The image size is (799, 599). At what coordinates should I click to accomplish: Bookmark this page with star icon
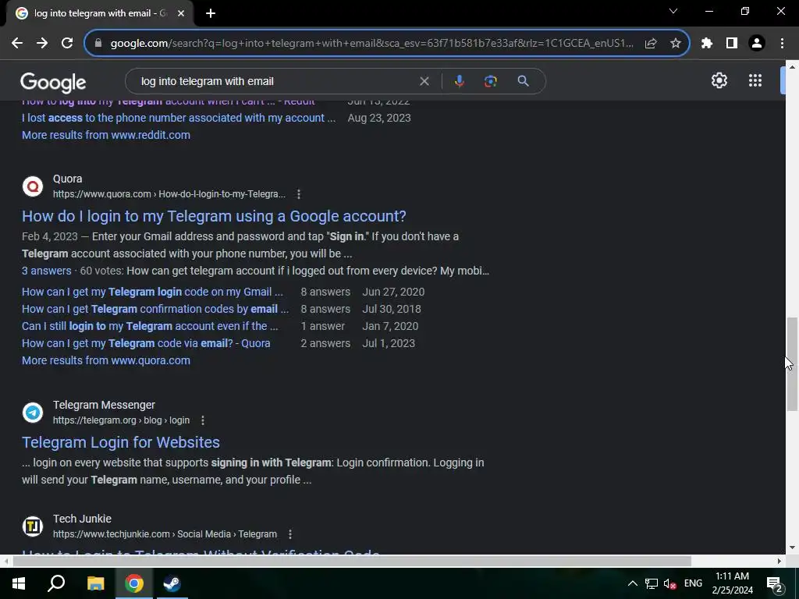[x=676, y=44]
